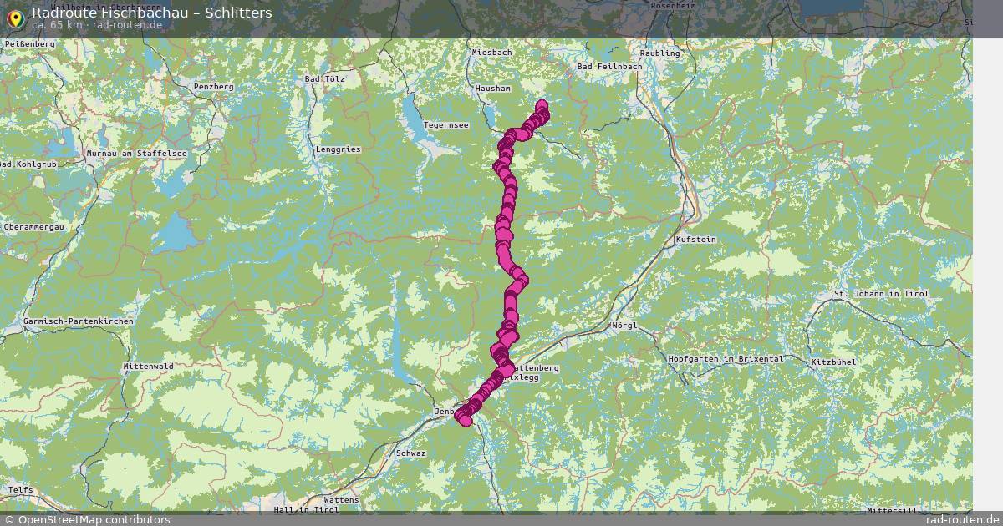Select the Kufstein town label
Screen dimensions: 1003x526
pos(695,240)
